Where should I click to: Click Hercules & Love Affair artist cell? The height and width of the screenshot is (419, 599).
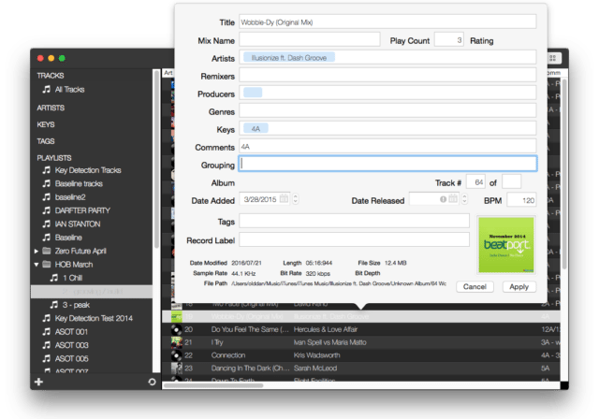[325, 329]
